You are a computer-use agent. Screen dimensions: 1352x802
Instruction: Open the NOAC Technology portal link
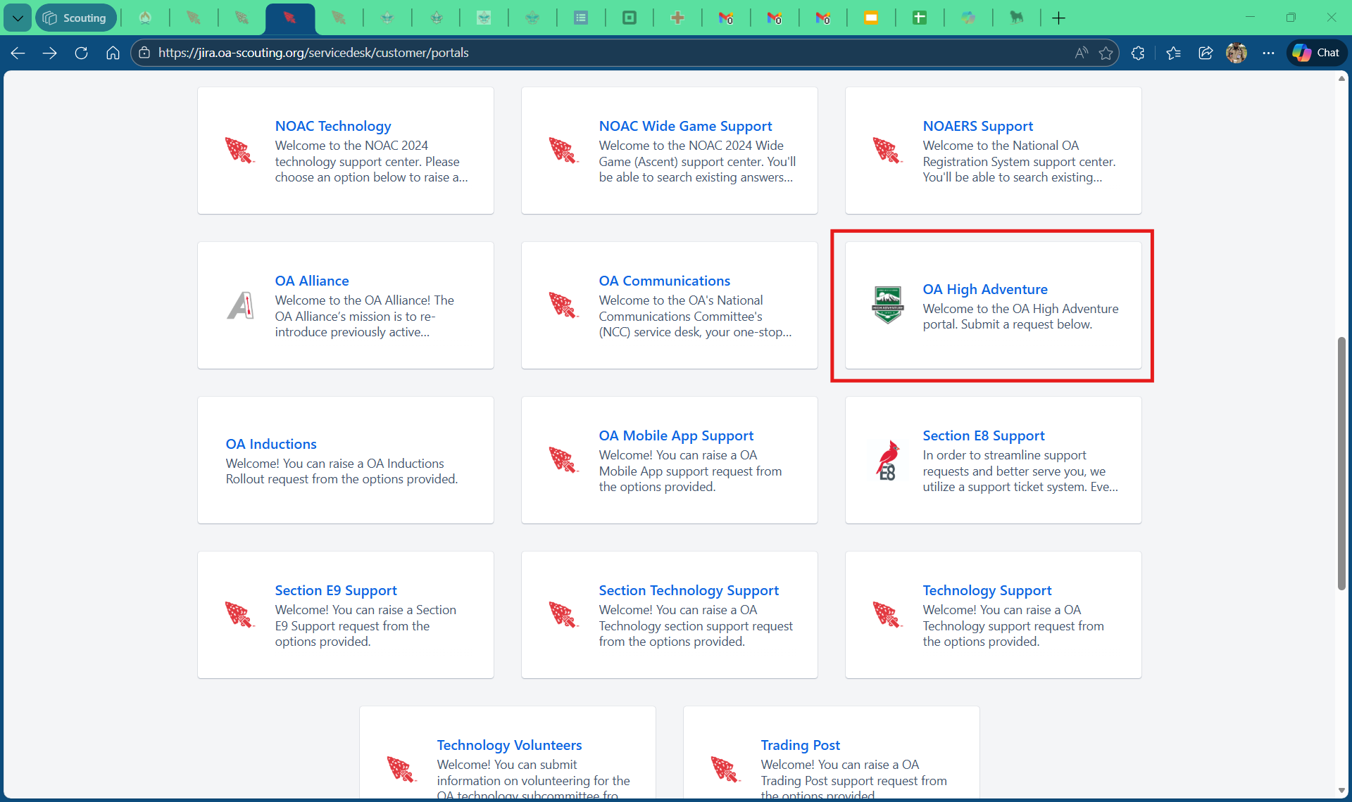click(333, 126)
